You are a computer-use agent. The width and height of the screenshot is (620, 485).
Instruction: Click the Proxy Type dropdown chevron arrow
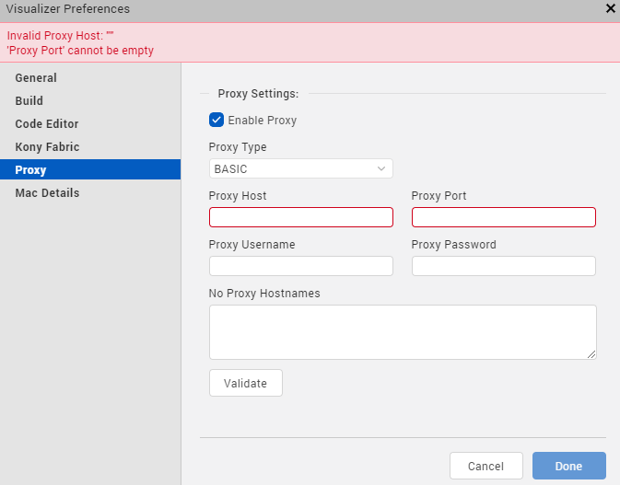[381, 168]
